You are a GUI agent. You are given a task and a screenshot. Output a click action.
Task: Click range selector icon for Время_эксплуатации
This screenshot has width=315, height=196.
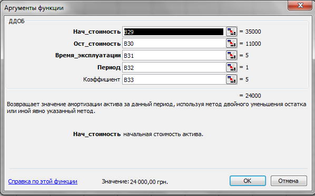pos(231,55)
